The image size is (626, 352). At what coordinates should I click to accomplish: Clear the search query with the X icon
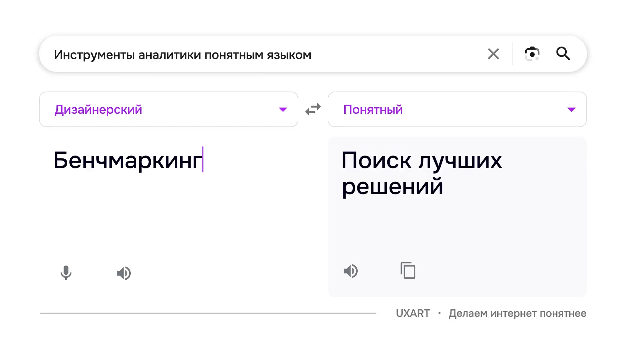(x=493, y=54)
